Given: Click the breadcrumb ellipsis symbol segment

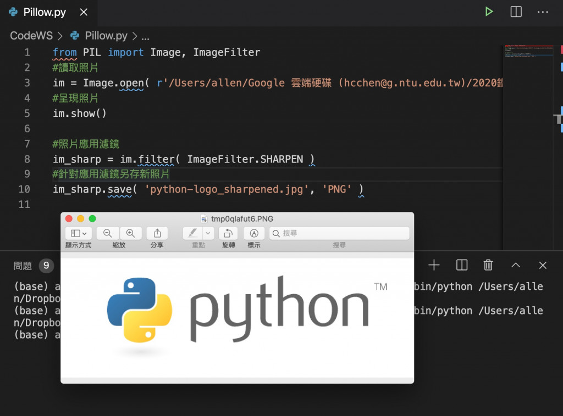Looking at the screenshot, I should [x=145, y=37].
